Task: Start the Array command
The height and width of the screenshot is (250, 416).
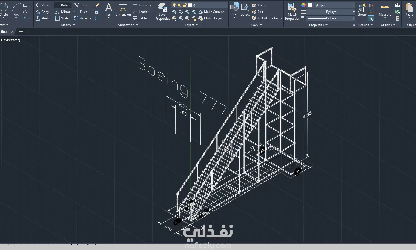Action: click(81, 18)
